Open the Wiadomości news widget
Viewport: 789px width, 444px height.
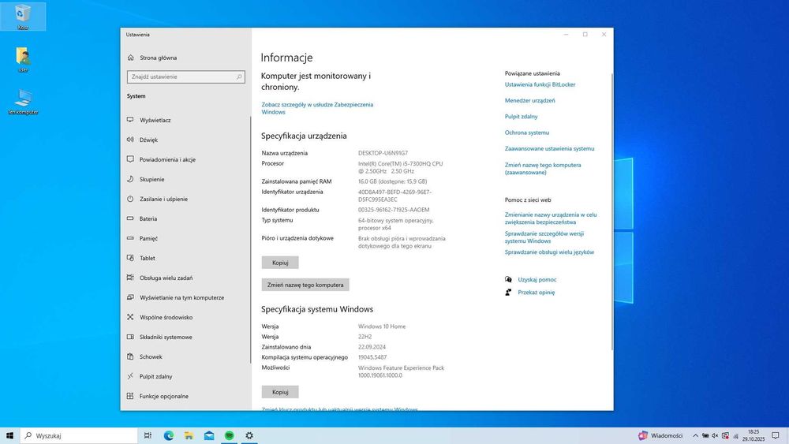[x=660, y=435]
